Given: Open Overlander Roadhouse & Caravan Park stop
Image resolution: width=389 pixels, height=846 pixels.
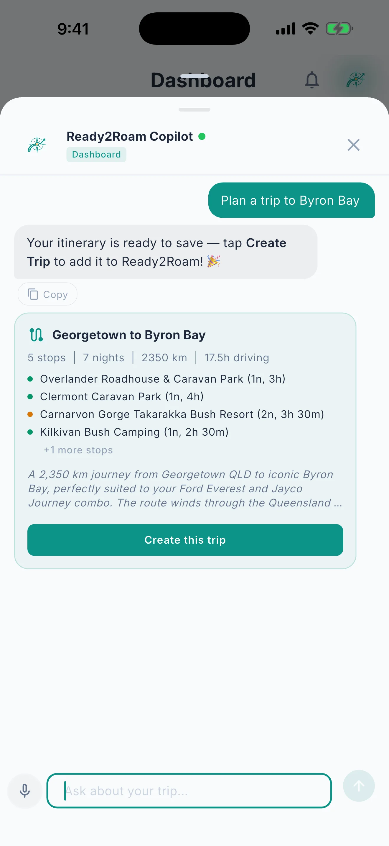Looking at the screenshot, I should click(162, 379).
